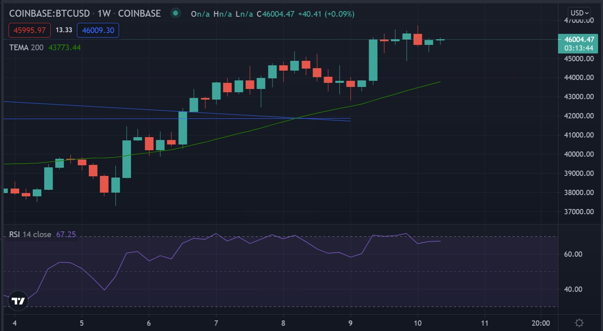Image resolution: width=603 pixels, height=331 pixels.
Task: Click the RSI value 67.25
Action: coord(66,234)
